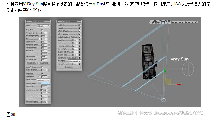This screenshot has width=213, height=118.
Task: Click the zoom factor spinner arrows
Action: point(49,42)
